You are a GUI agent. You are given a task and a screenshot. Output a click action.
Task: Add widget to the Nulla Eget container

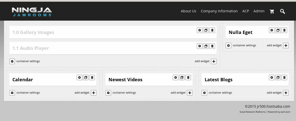click(286, 46)
